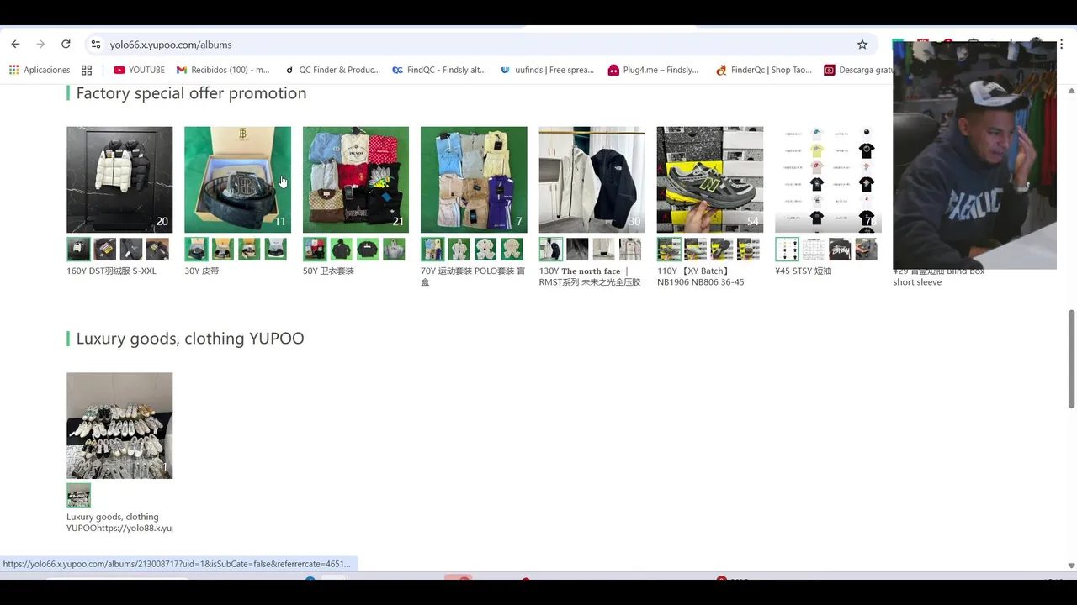
Task: Click the scrollbar down arrow
Action: (1071, 566)
